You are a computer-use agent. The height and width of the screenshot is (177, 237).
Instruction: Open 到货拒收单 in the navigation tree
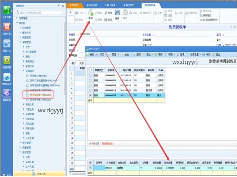[40, 95]
